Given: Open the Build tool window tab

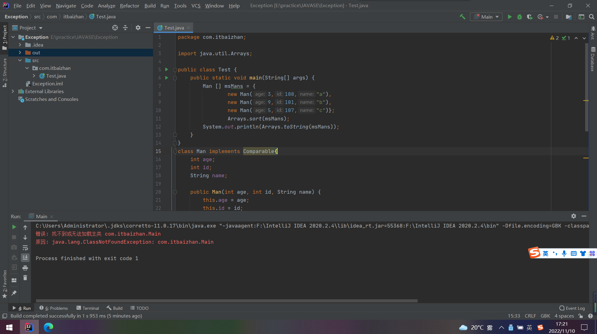Looking at the screenshot, I should (114, 308).
